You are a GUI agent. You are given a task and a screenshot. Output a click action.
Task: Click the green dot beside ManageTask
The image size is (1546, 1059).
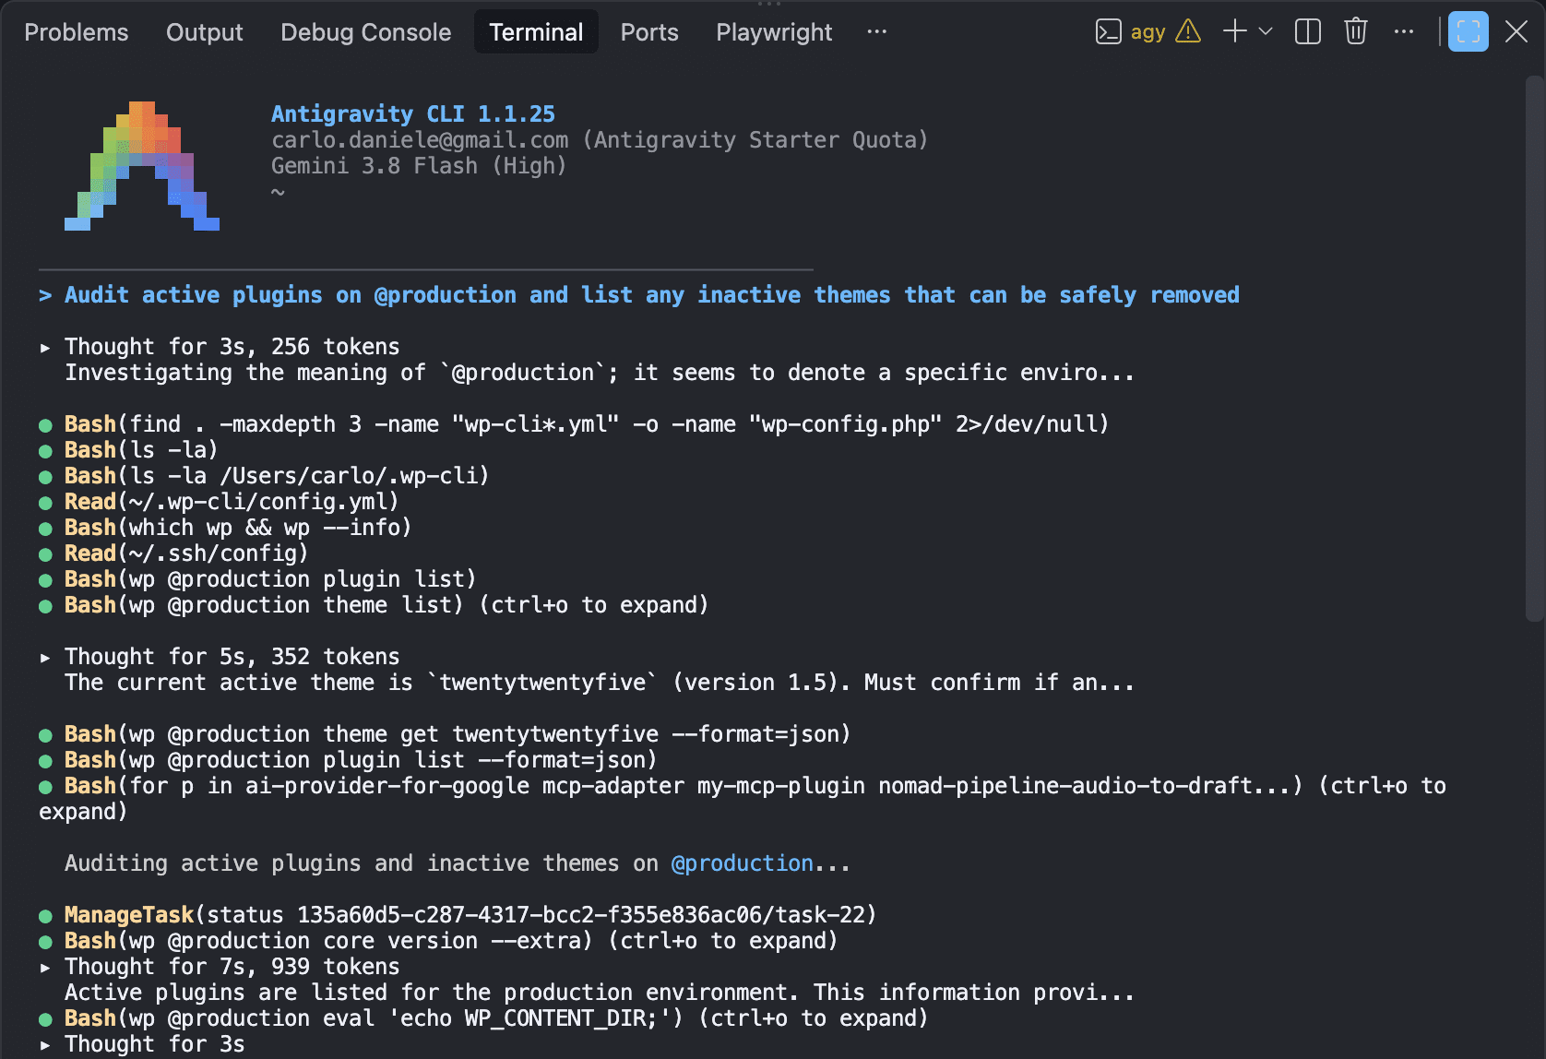(x=45, y=916)
